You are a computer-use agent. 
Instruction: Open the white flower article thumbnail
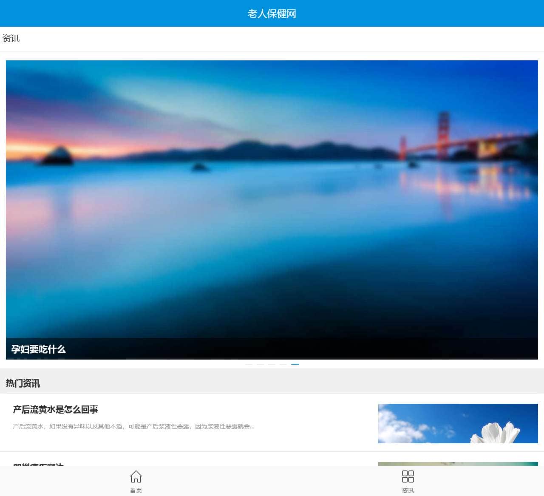pyautogui.click(x=458, y=424)
